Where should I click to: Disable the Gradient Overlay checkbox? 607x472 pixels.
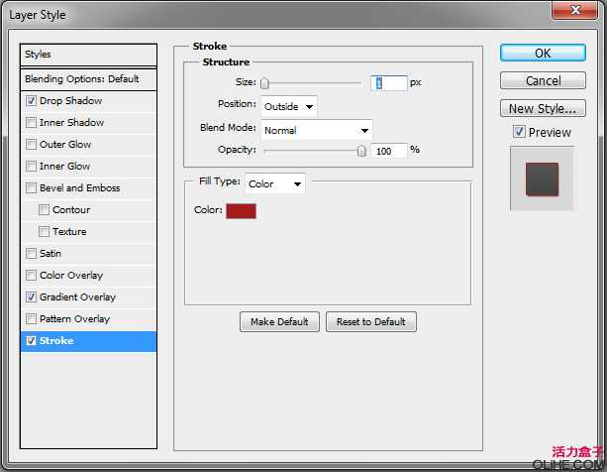pyautogui.click(x=32, y=297)
